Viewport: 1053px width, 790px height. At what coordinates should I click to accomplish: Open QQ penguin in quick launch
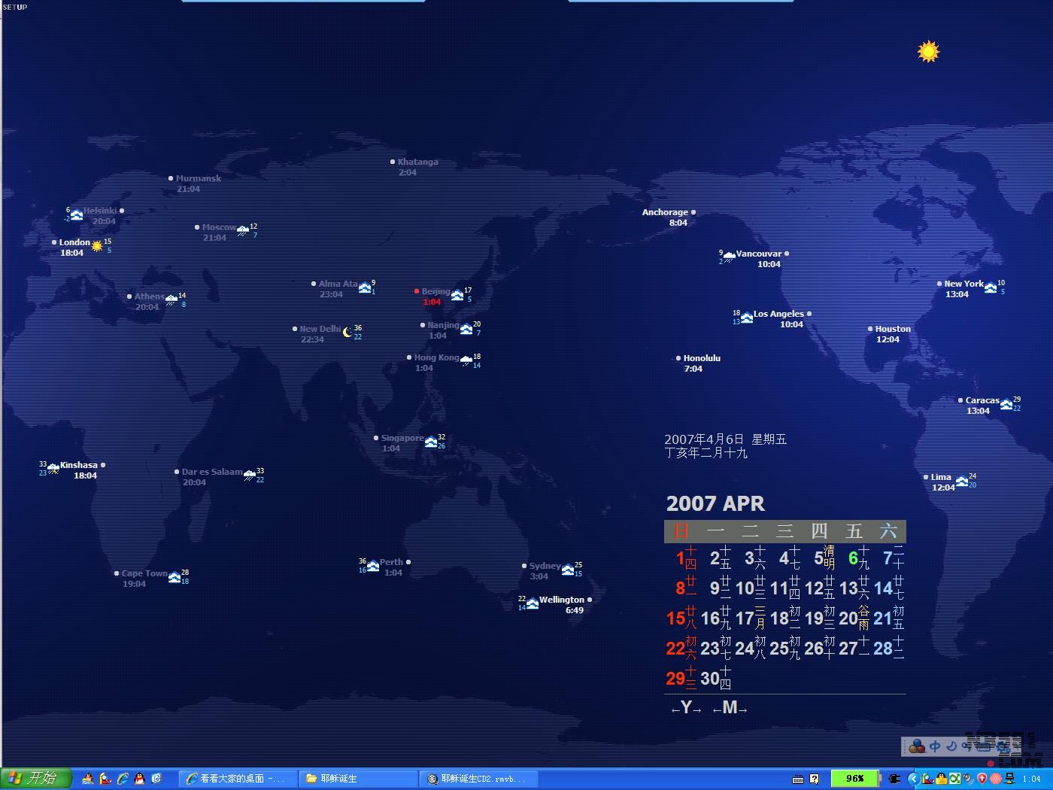pyautogui.click(x=139, y=779)
